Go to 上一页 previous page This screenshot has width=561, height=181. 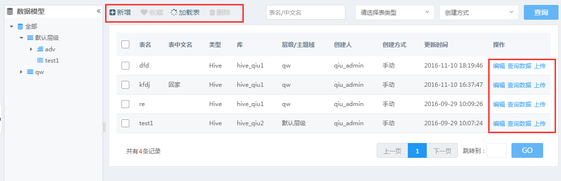(x=392, y=151)
